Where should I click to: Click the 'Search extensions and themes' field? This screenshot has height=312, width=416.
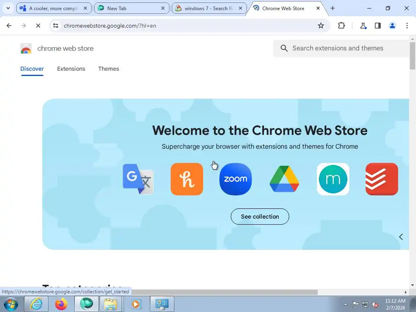point(342,48)
